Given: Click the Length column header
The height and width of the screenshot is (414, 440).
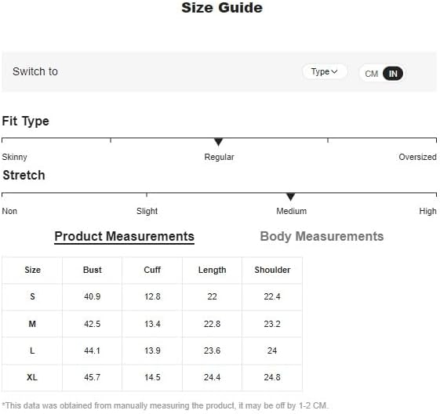Looking at the screenshot, I should click(x=212, y=270).
